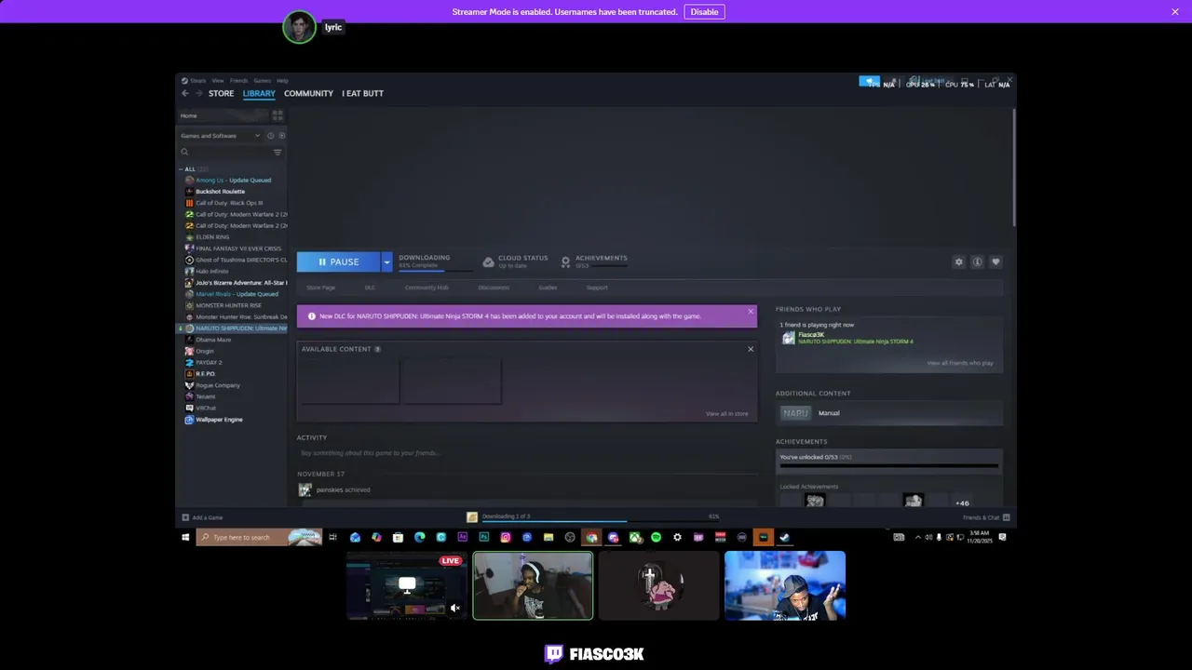
Task: Click the library page vertical scrollbar
Action: tap(1013, 167)
